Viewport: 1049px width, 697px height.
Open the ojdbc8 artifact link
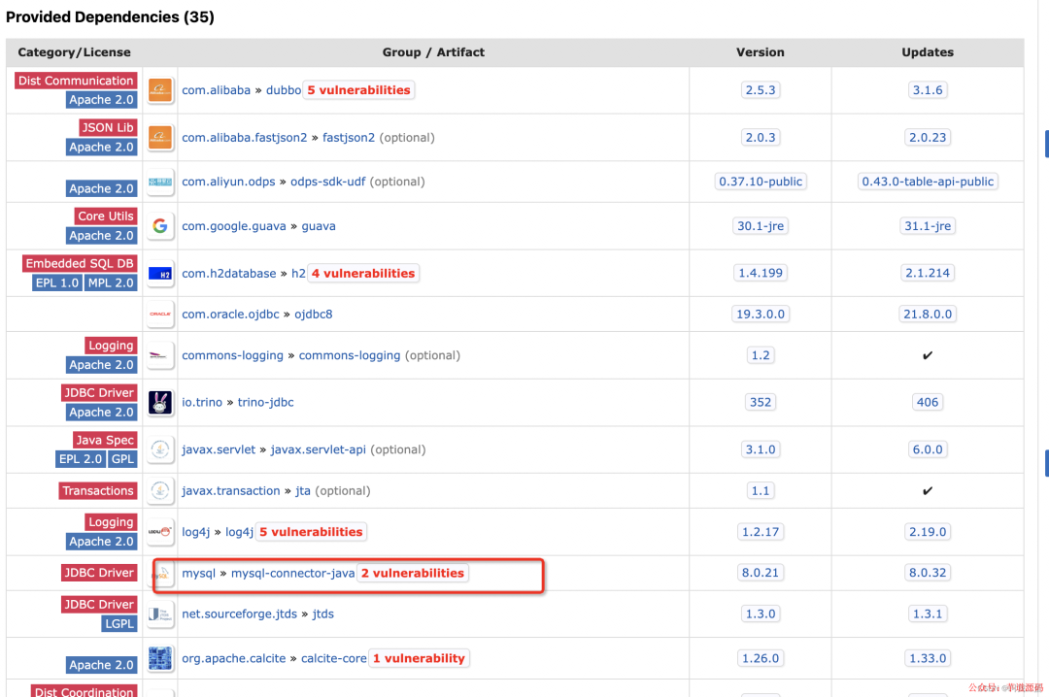click(313, 314)
